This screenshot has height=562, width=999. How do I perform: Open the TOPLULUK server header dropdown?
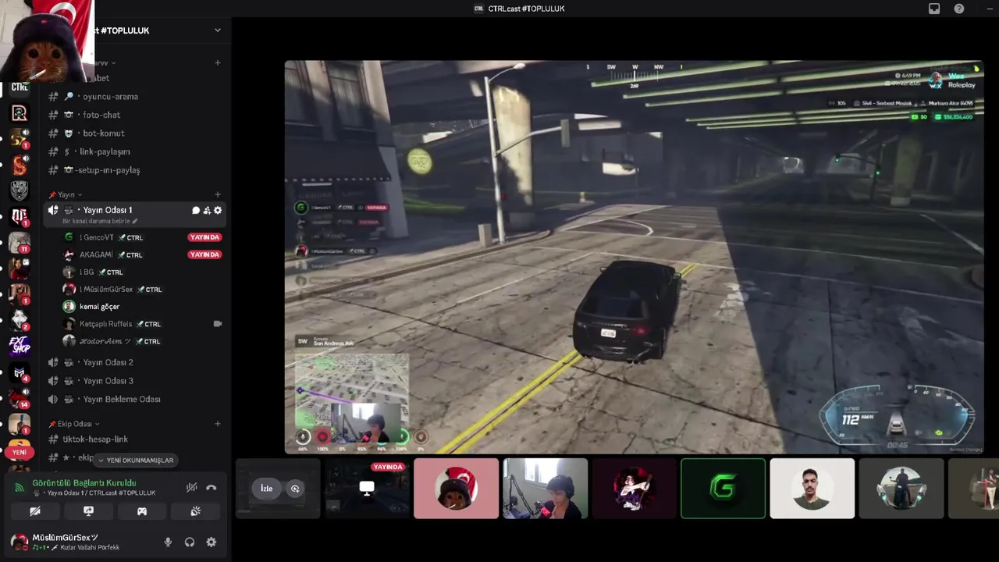click(x=218, y=30)
